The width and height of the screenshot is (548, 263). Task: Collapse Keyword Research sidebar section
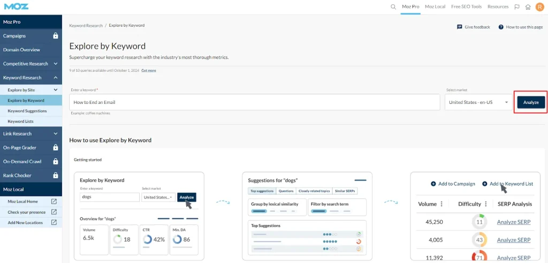[x=56, y=78]
